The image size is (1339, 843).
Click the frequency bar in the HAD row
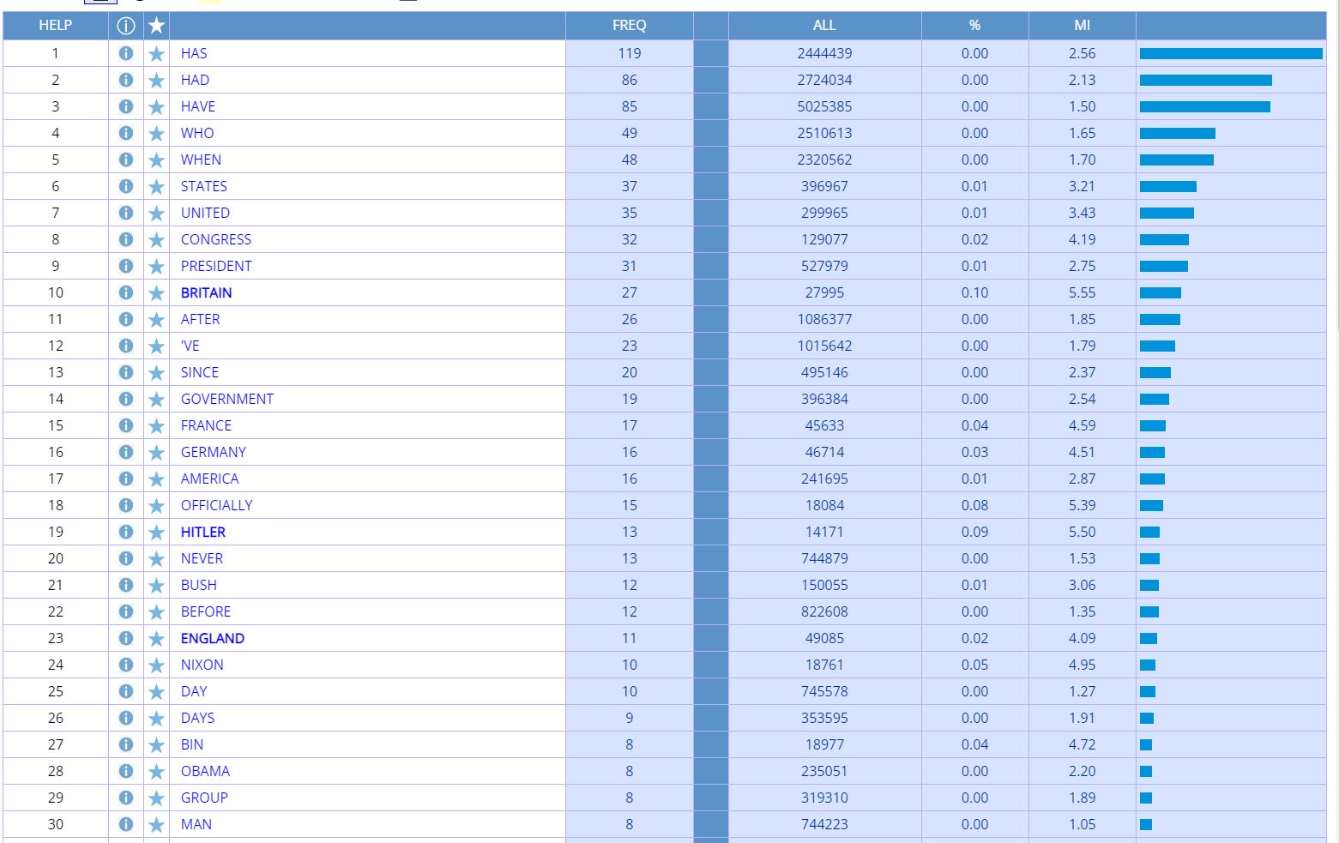1206,81
